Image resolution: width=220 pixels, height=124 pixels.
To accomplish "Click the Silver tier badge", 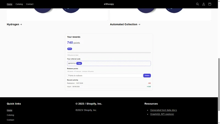I will [70, 49].
